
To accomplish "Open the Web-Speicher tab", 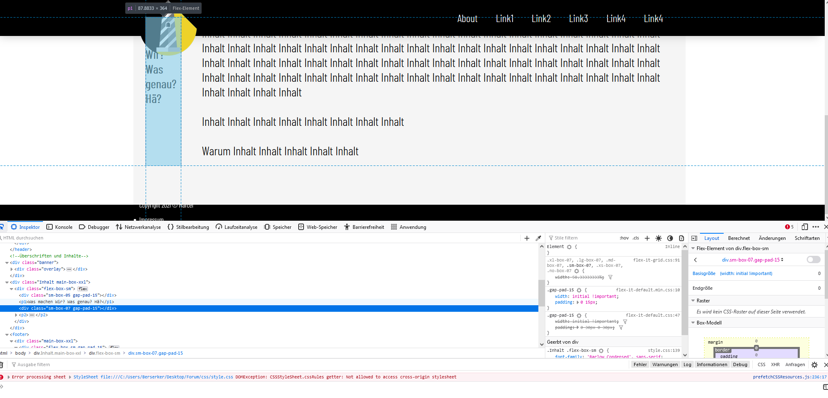I will 317,227.
